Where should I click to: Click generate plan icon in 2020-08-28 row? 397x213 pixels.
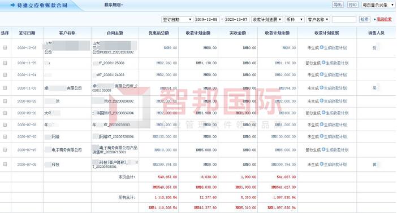(x=322, y=101)
